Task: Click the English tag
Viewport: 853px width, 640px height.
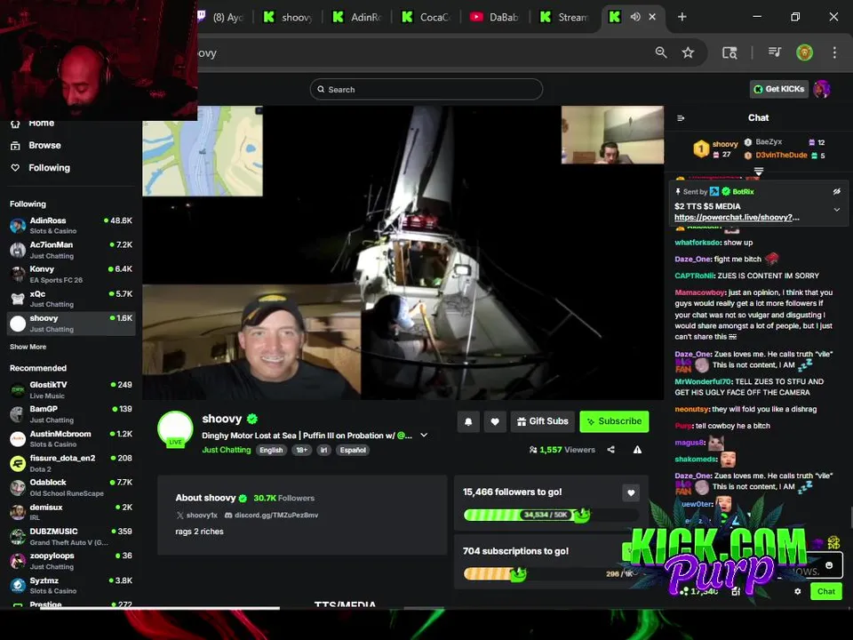Action: click(x=271, y=450)
